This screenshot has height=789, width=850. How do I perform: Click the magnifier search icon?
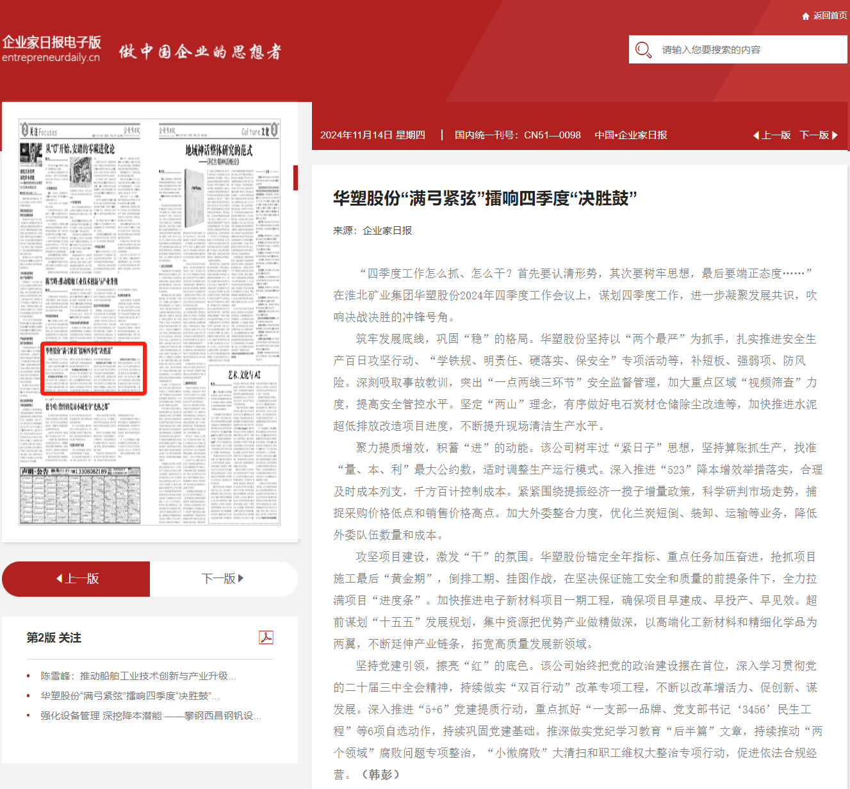[x=642, y=49]
